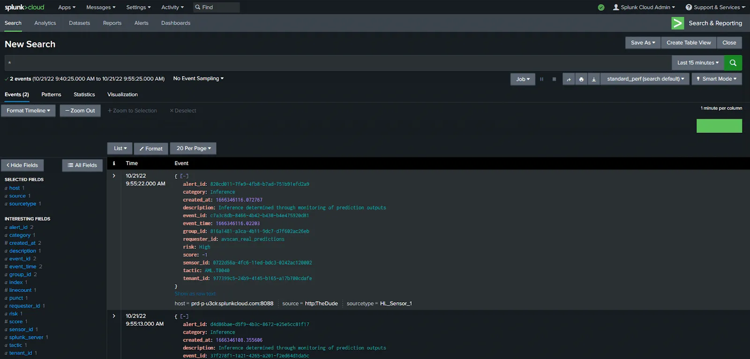Click the green health status check icon
This screenshot has width=750, height=359.
[601, 8]
